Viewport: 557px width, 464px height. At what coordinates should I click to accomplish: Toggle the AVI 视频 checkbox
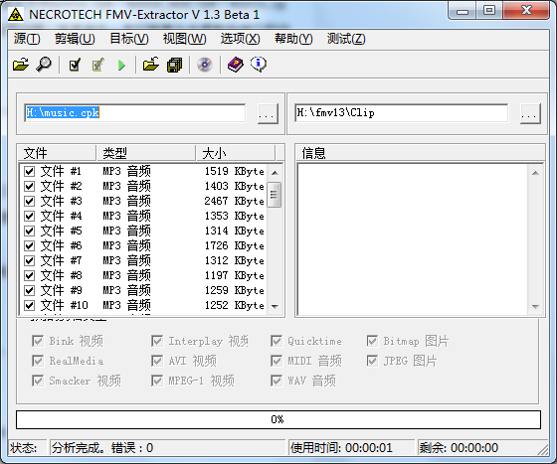157,361
